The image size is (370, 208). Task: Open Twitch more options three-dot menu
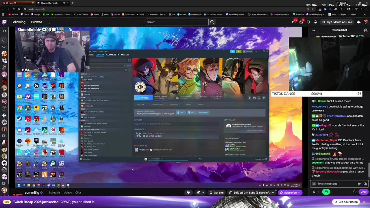click(x=49, y=22)
